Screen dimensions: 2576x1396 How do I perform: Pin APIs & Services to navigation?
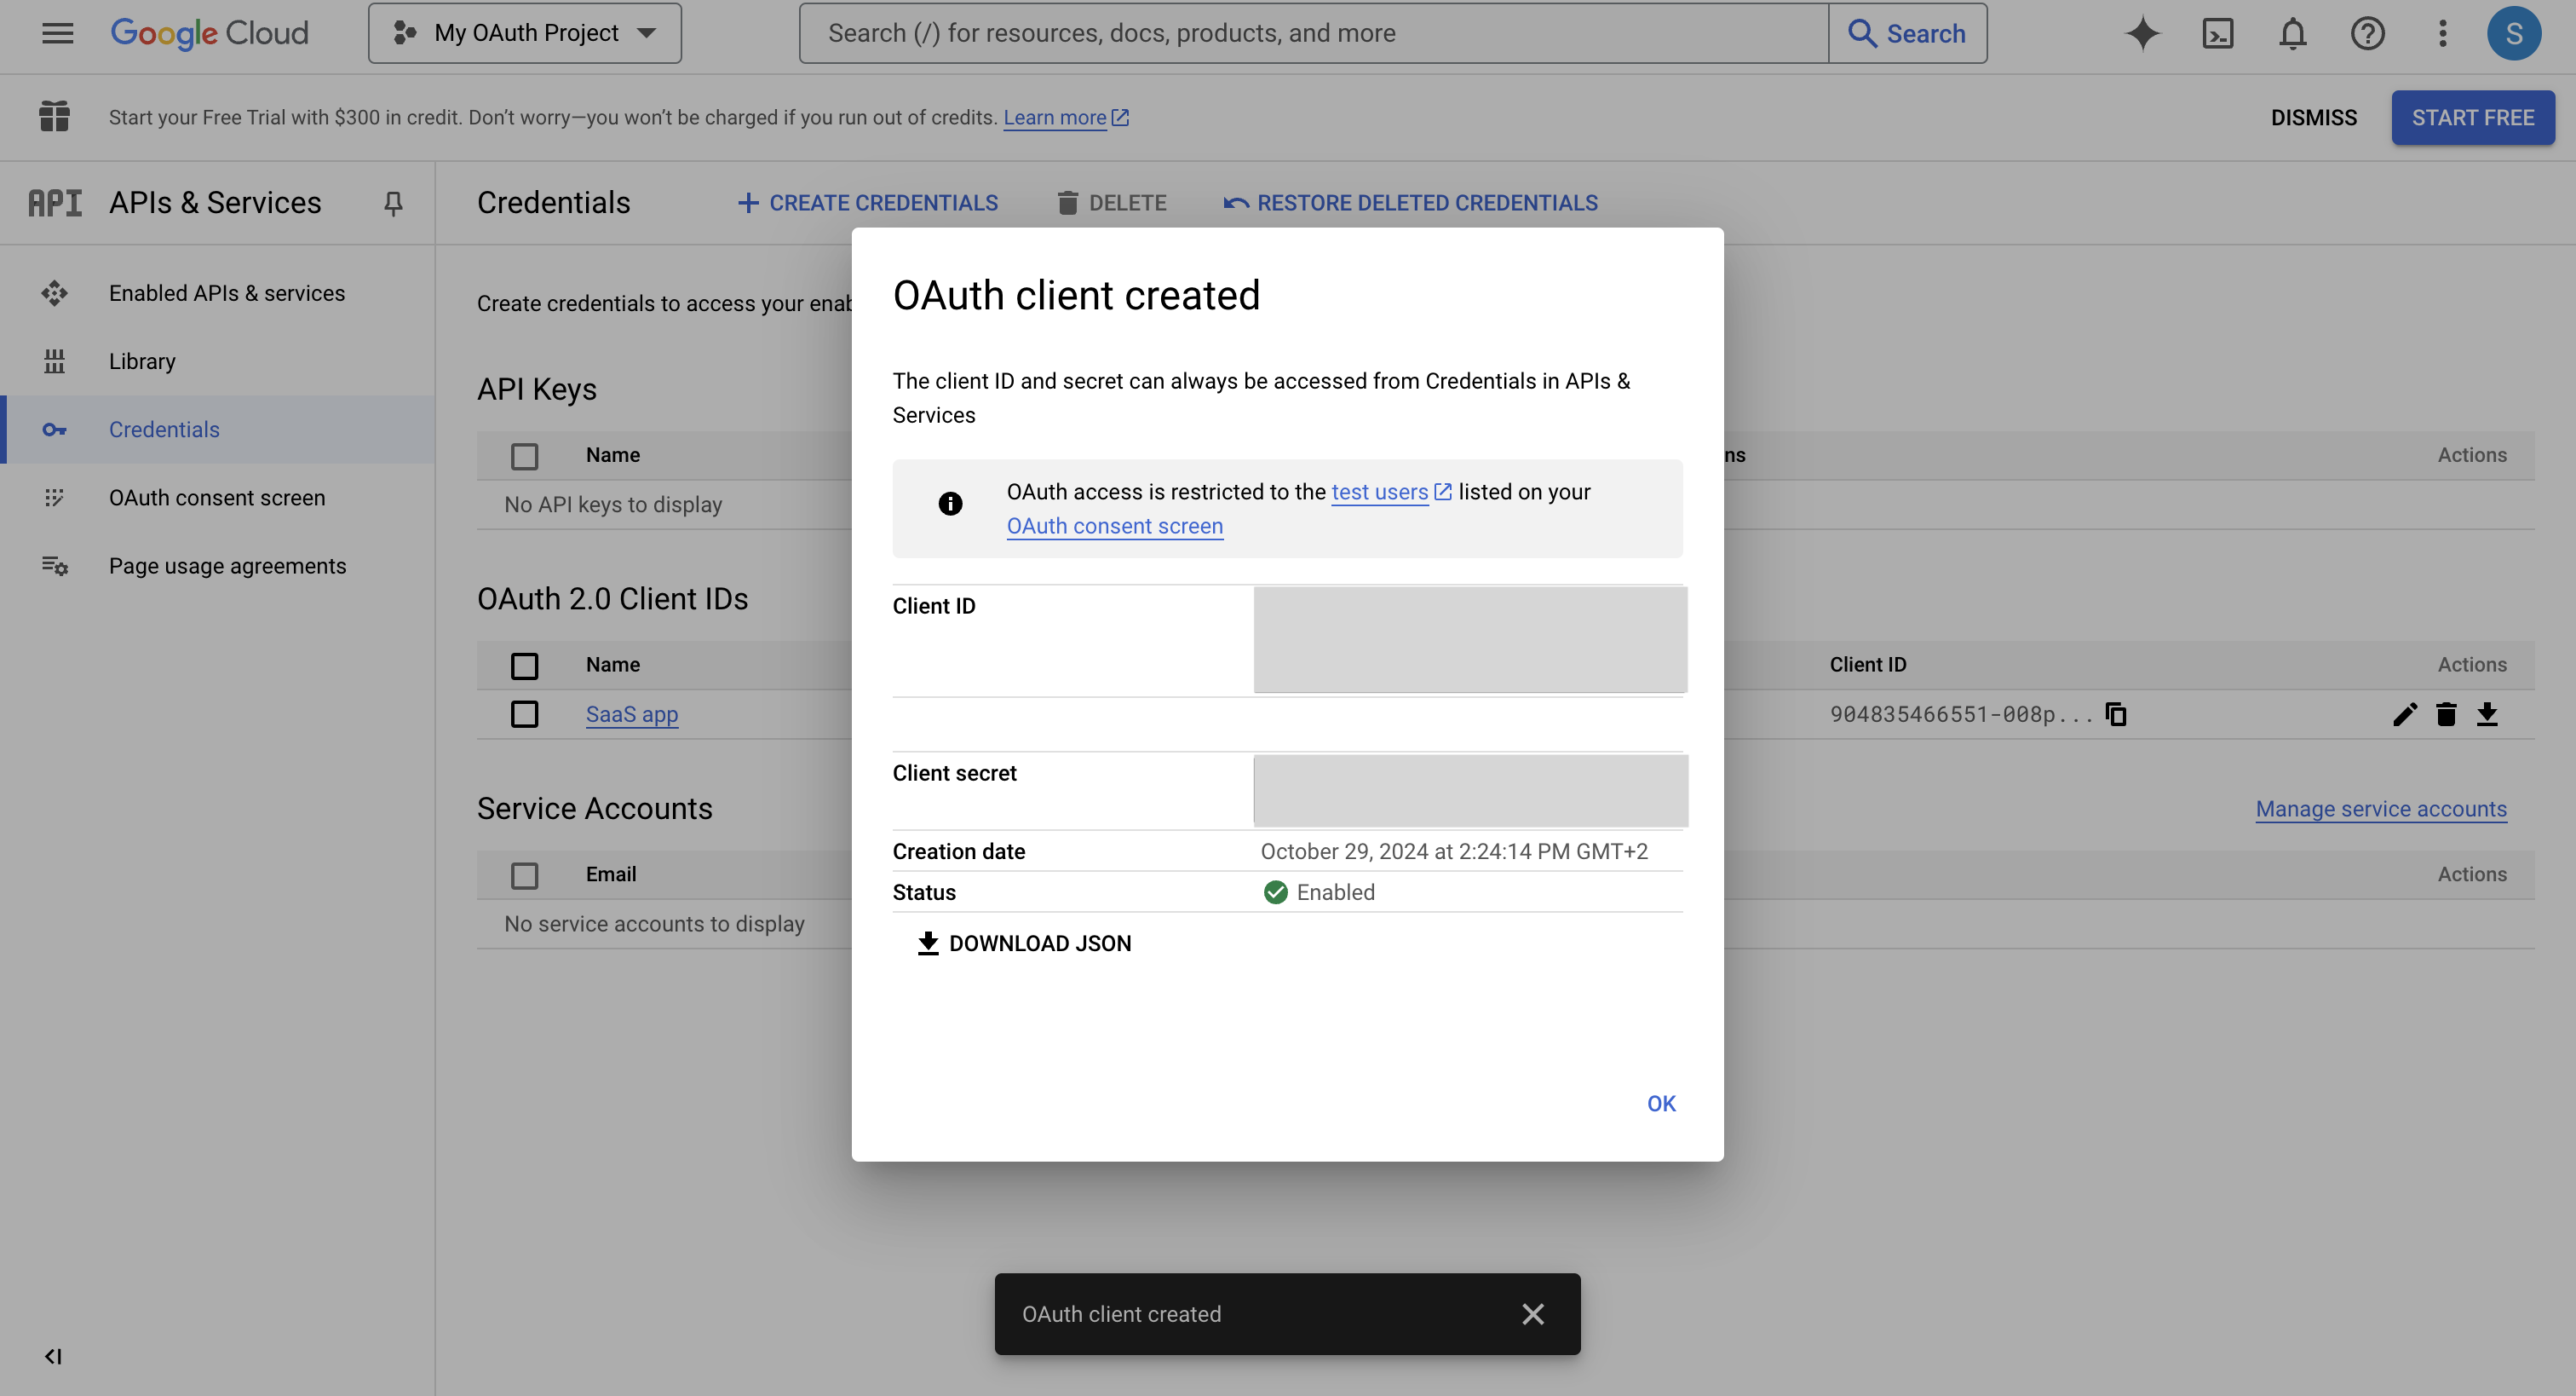[393, 203]
